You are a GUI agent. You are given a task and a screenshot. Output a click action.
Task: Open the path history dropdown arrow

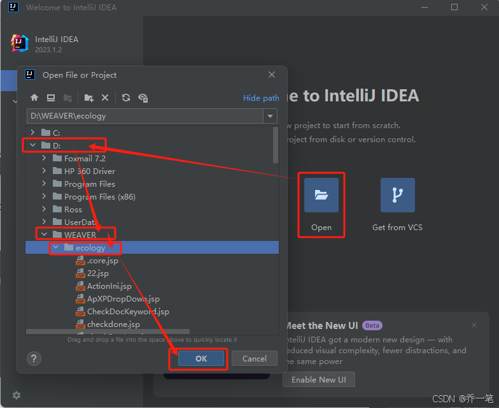270,116
